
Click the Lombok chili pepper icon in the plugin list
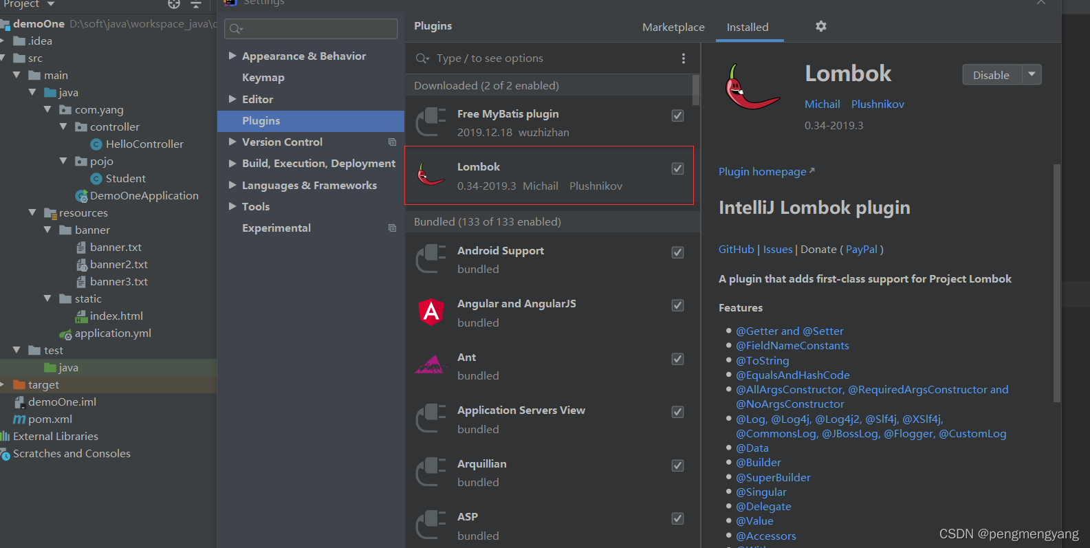pyautogui.click(x=431, y=175)
